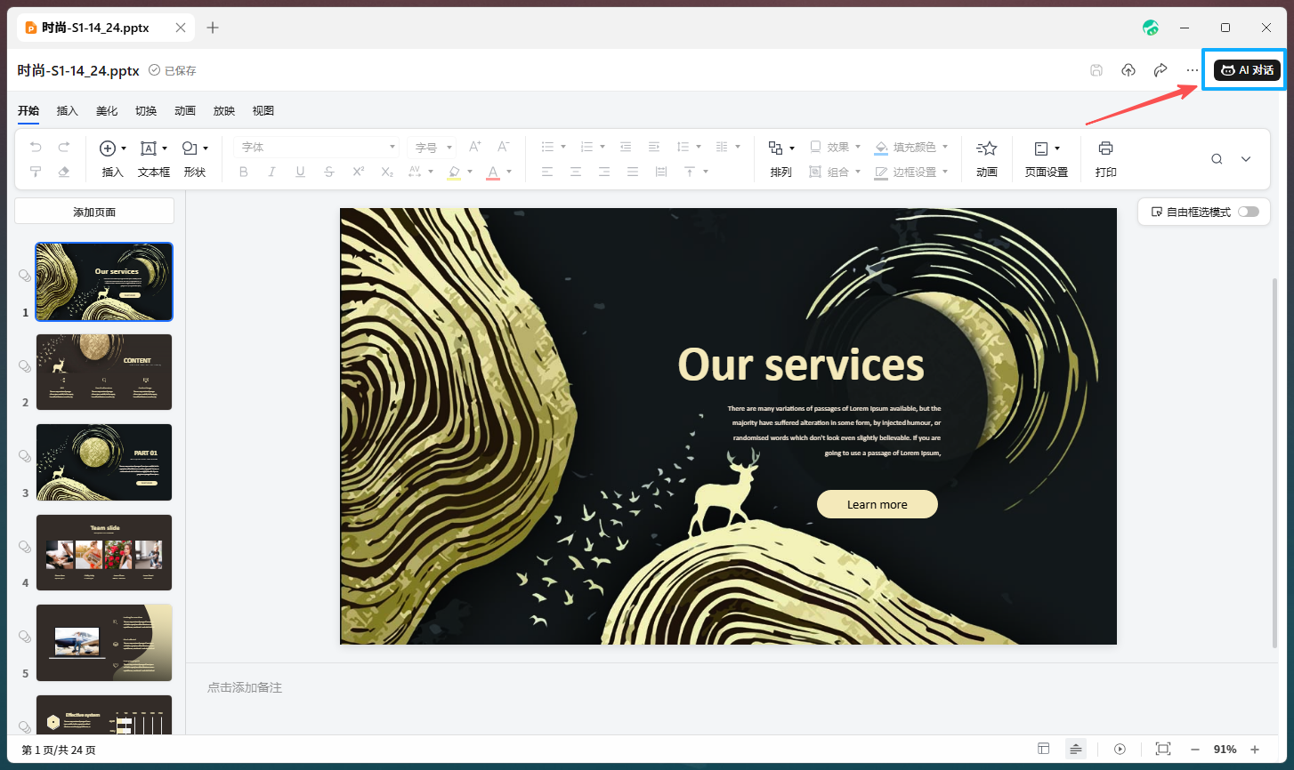The height and width of the screenshot is (770, 1294).
Task: Switch to the 美化 tab
Action: pos(107,111)
